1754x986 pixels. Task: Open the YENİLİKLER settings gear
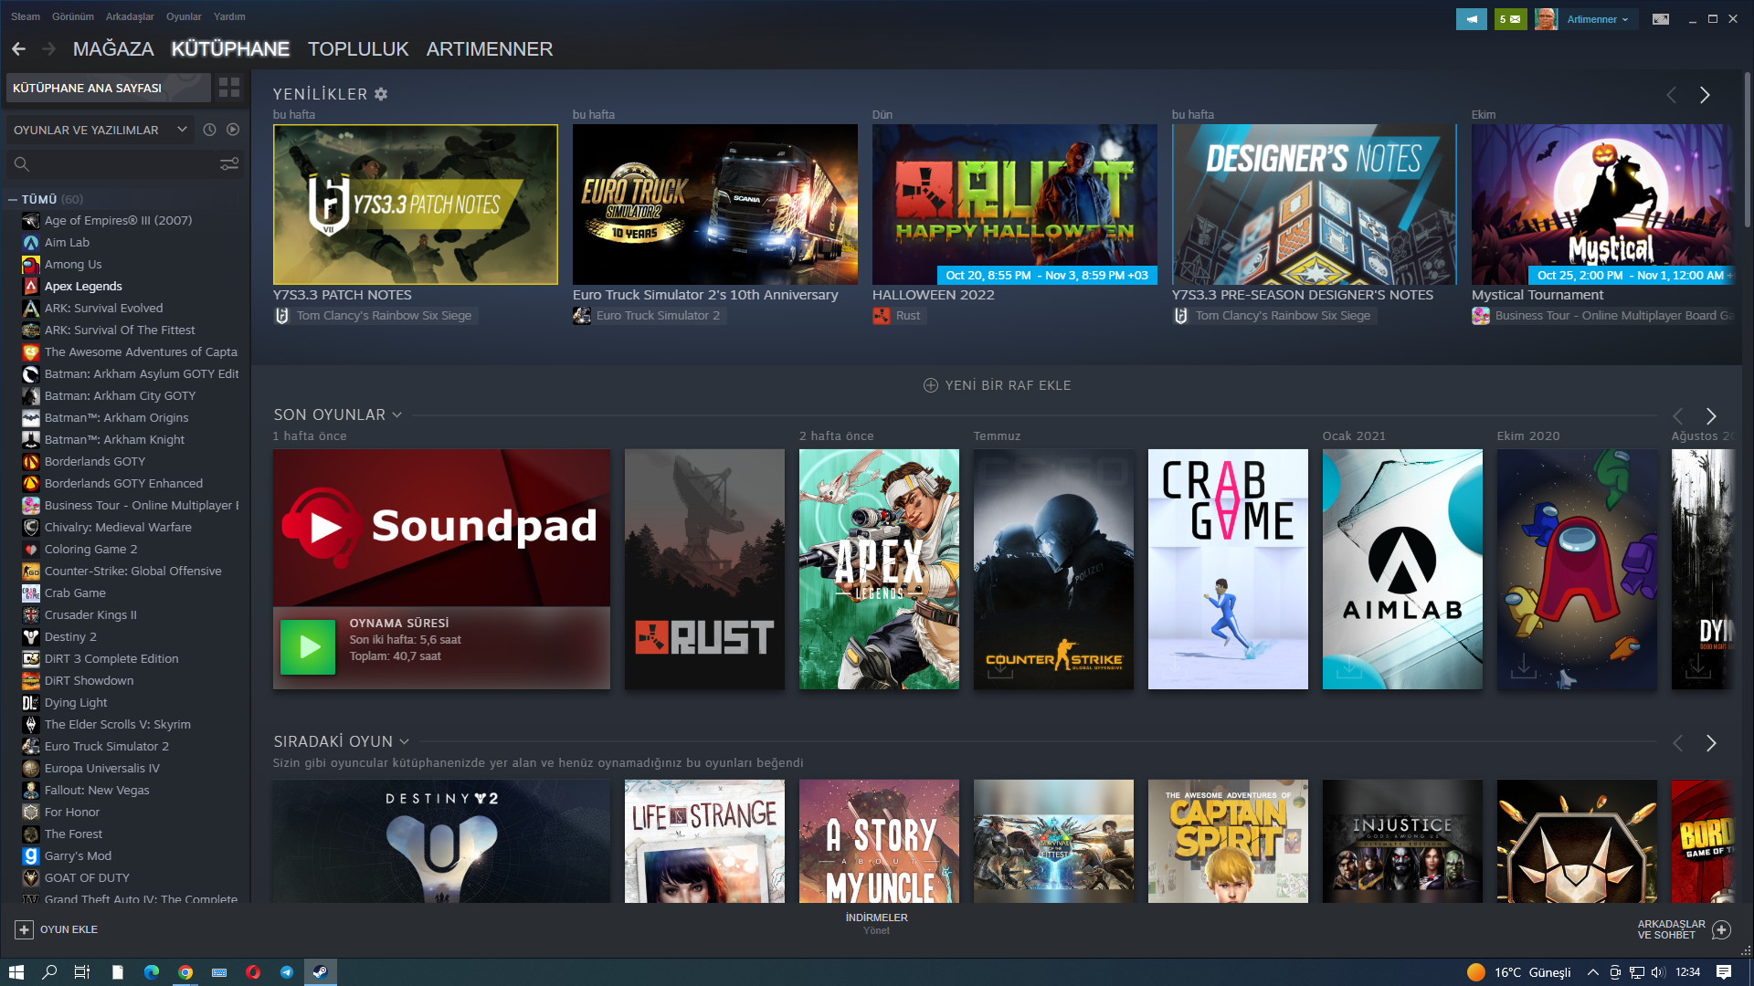click(381, 94)
